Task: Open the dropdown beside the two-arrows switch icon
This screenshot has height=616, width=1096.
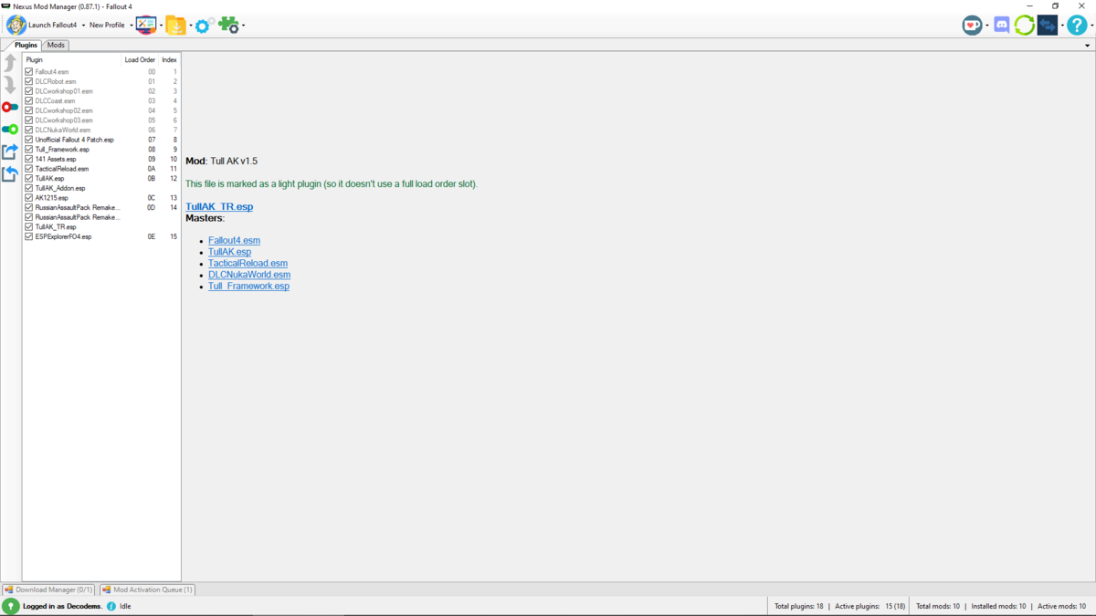Action: point(1062,26)
